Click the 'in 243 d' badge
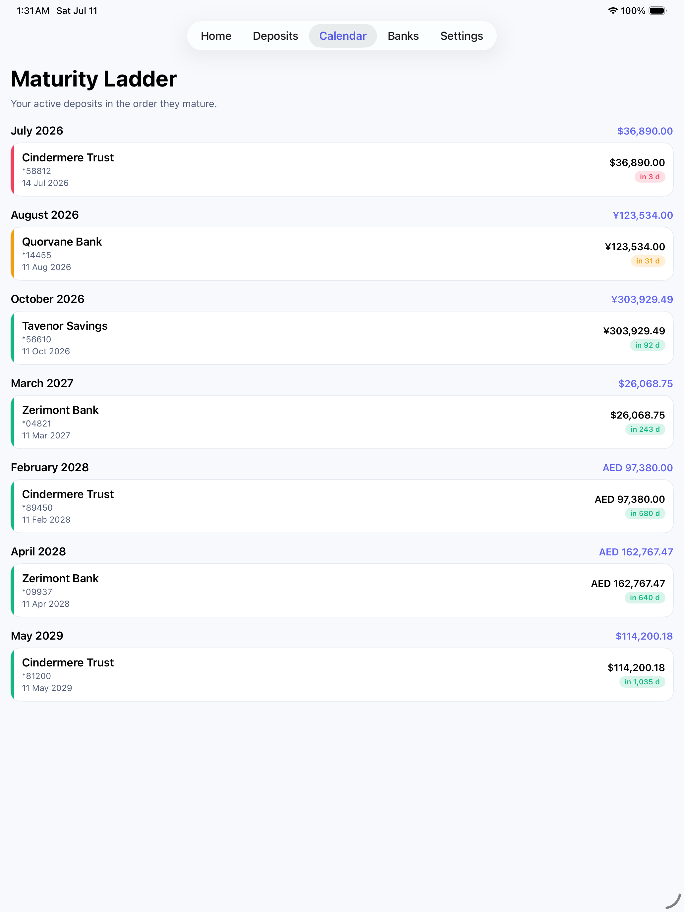 (x=645, y=429)
